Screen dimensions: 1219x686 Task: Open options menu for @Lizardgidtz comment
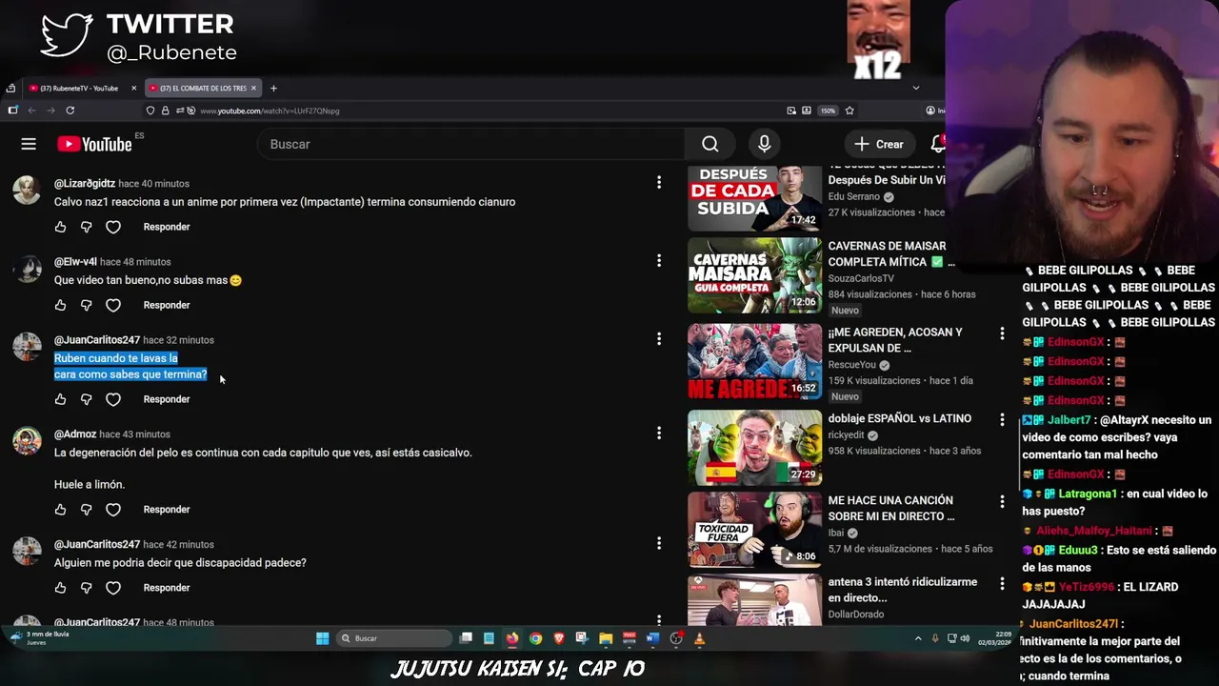point(658,182)
